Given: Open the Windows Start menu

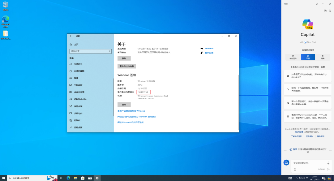Looking at the screenshot, I should [x=3, y=178].
